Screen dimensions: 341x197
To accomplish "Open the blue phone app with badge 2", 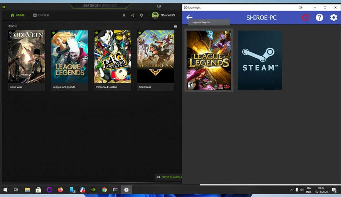I will [x=72, y=190].
